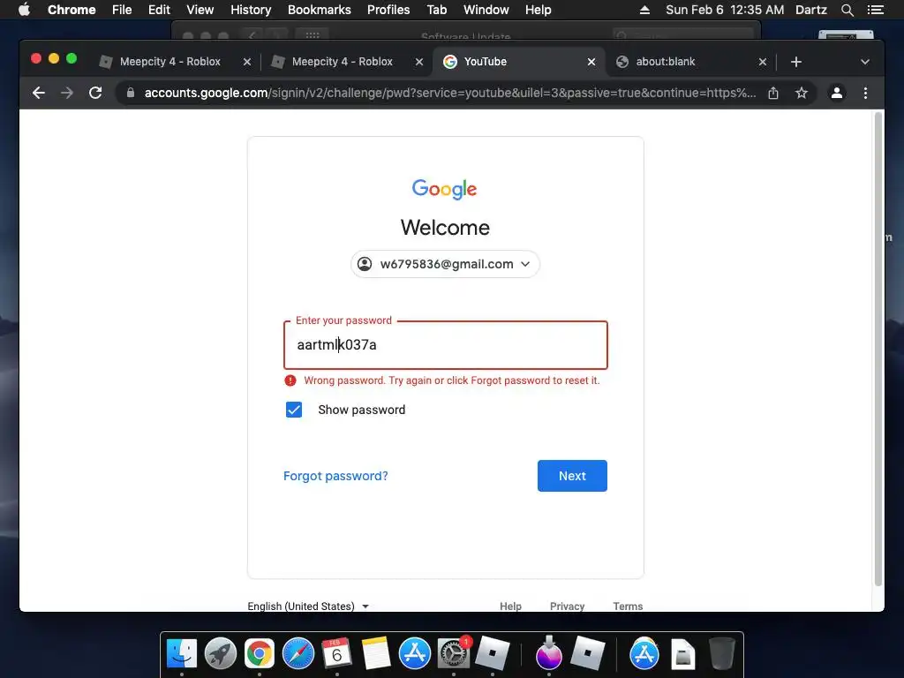Launch Safari from the dock
Viewport: 904px width, 678px height.
(x=298, y=654)
